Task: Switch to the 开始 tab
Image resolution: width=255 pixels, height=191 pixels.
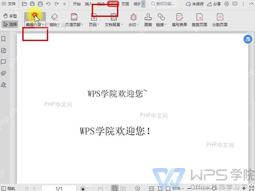Action: 76,4
